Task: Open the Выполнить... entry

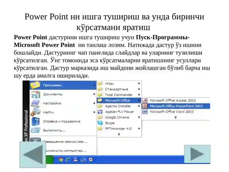Action: click(63, 130)
